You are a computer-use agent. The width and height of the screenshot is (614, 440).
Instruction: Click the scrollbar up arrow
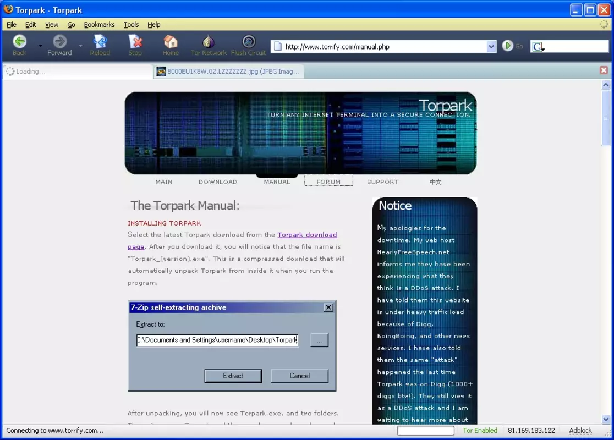coord(606,85)
